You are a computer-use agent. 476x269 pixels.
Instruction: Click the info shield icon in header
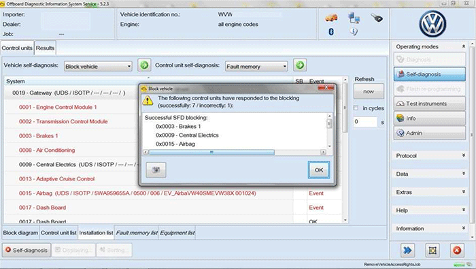[354, 31]
